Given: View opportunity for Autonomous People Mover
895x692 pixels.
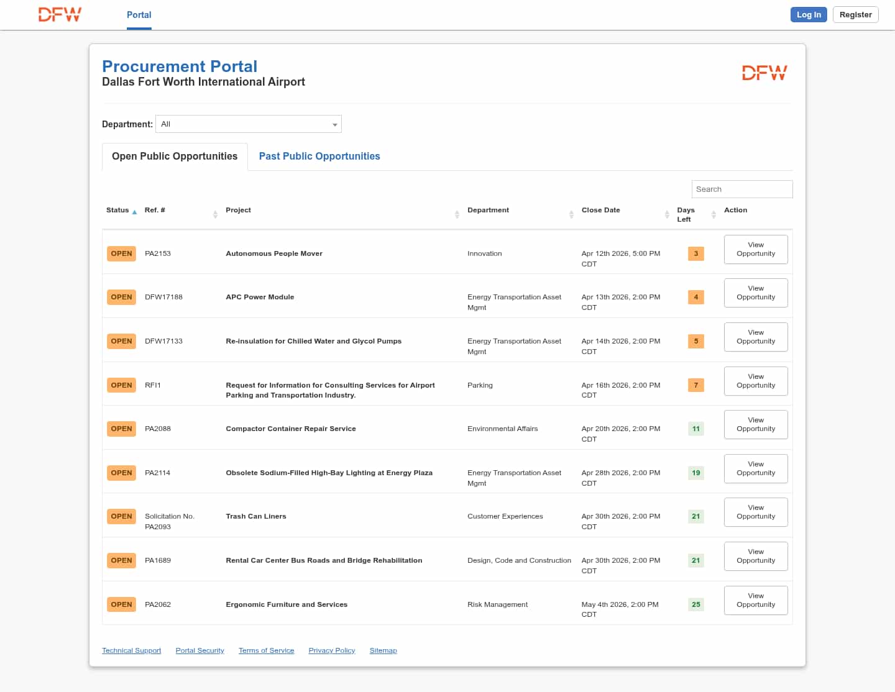Looking at the screenshot, I should (x=755, y=249).
